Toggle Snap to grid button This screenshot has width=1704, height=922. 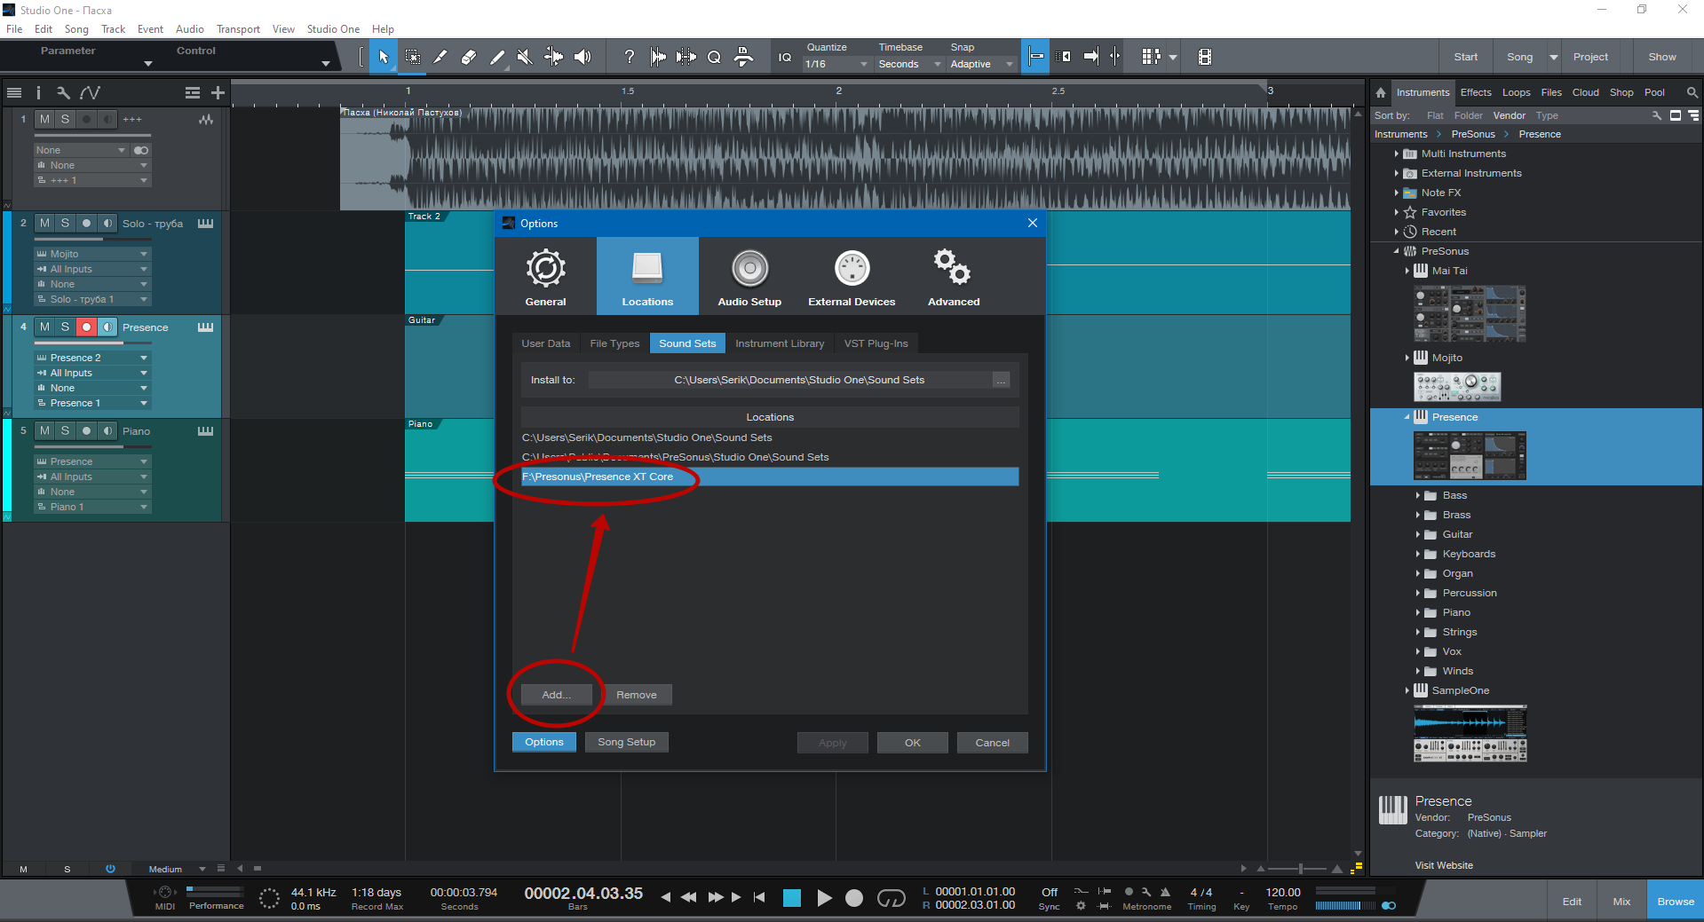pos(1035,57)
